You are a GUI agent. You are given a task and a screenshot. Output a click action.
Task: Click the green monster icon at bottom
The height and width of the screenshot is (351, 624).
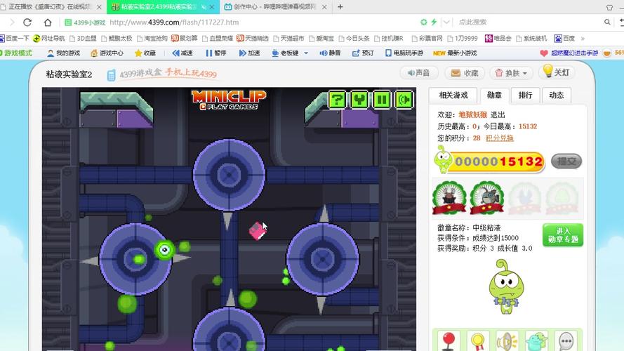[536, 341]
